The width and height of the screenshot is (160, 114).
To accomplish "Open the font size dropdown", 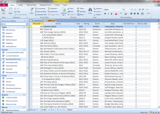I will [x=130, y=9].
